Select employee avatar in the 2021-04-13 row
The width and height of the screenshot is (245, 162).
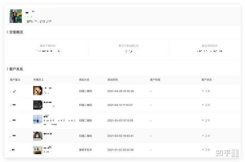37,105
